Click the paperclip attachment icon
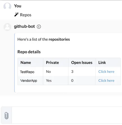Screen dimensions: 122x125 (x=6, y=115)
